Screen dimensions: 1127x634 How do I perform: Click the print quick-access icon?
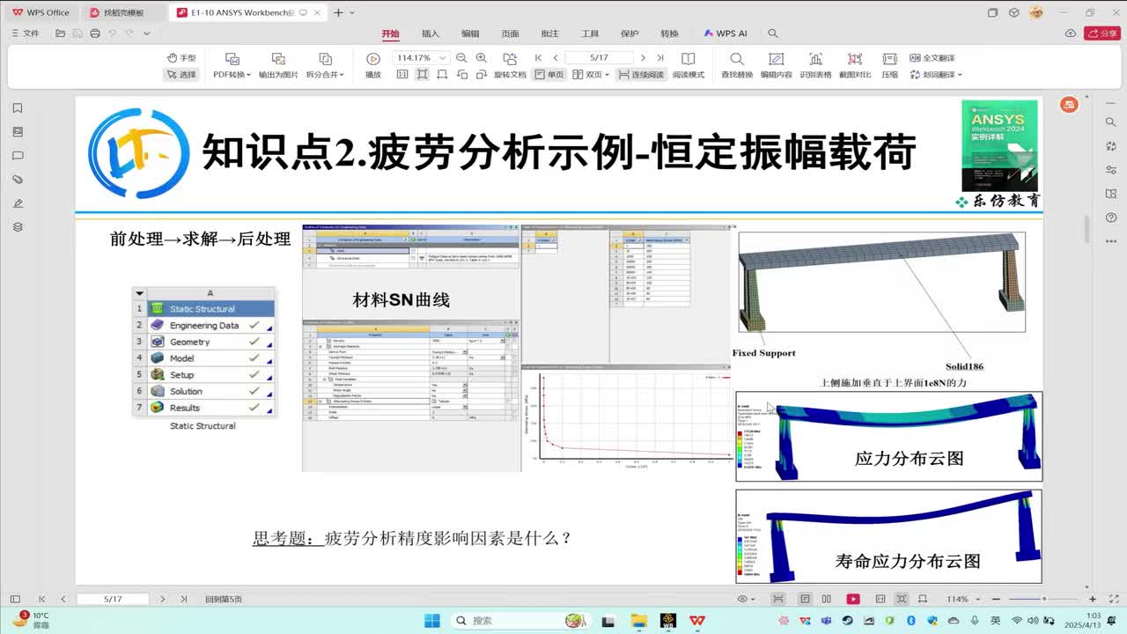(x=95, y=33)
